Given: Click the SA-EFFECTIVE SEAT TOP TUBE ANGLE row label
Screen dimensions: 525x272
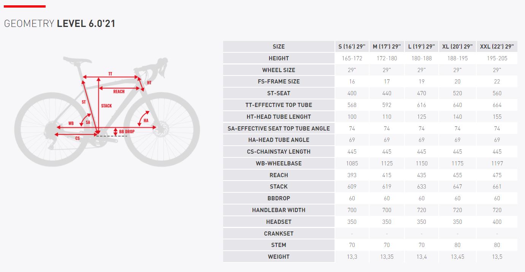Looking at the screenshot, I should (x=279, y=129).
